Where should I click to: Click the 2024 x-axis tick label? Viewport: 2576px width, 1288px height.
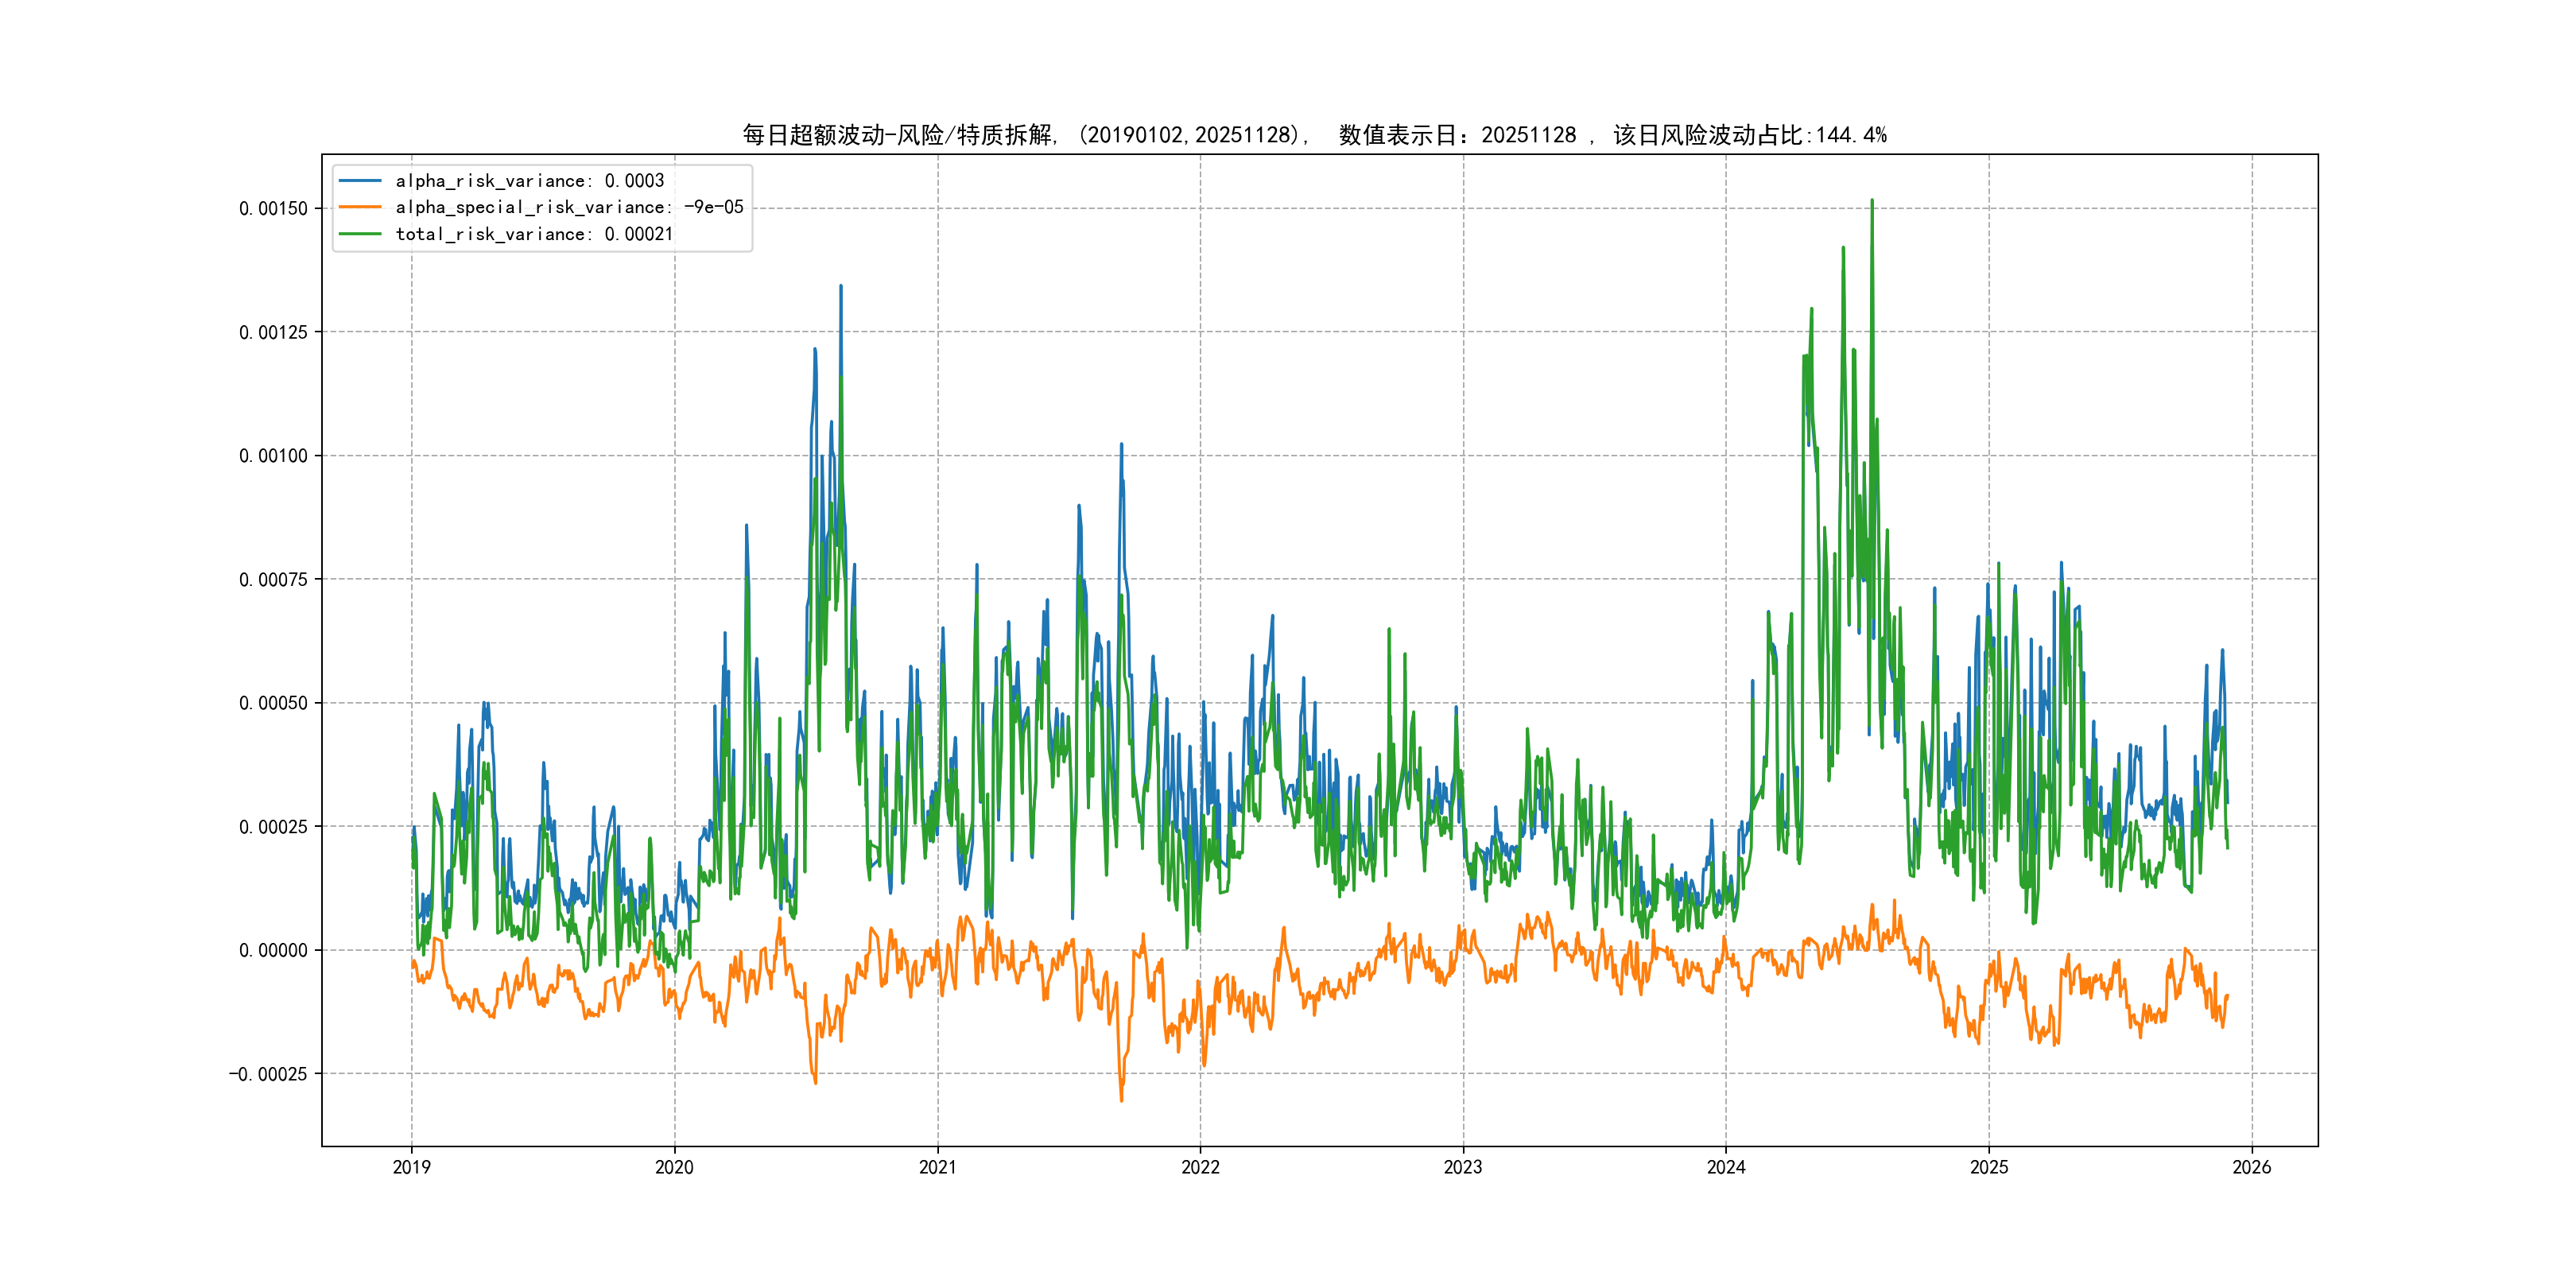pyautogui.click(x=1726, y=1167)
